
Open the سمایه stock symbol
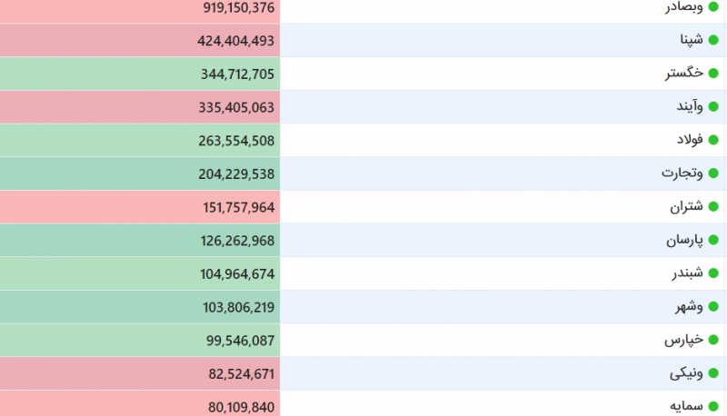point(686,406)
